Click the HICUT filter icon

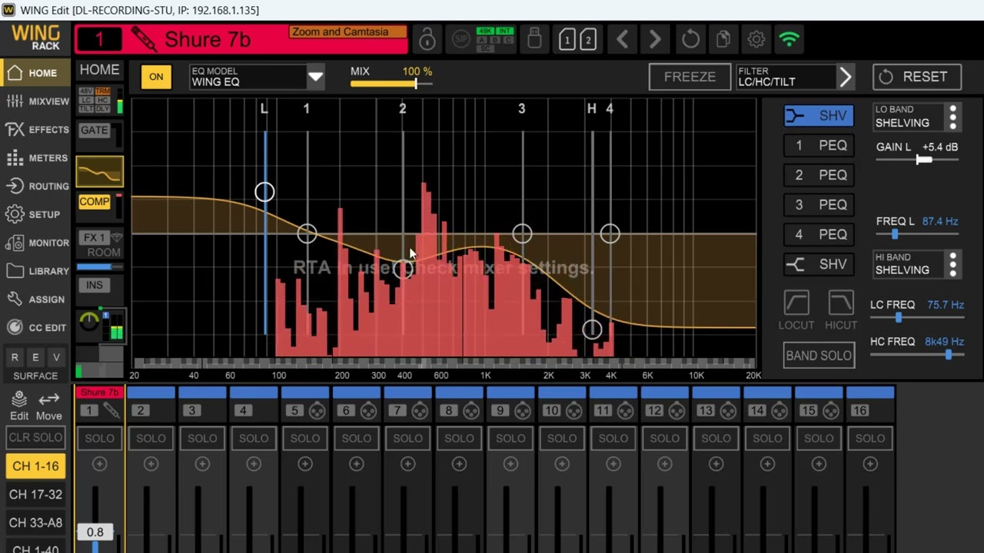tap(841, 303)
